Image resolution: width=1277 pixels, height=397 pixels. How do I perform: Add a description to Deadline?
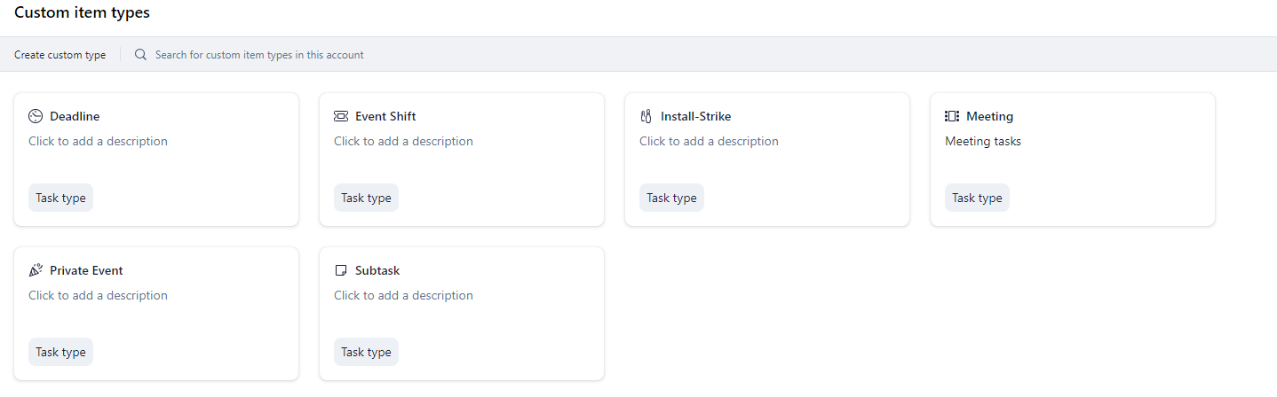pyautogui.click(x=98, y=141)
